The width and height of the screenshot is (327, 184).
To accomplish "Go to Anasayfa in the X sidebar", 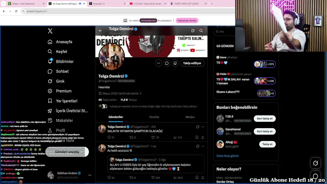I will (x=60, y=42).
